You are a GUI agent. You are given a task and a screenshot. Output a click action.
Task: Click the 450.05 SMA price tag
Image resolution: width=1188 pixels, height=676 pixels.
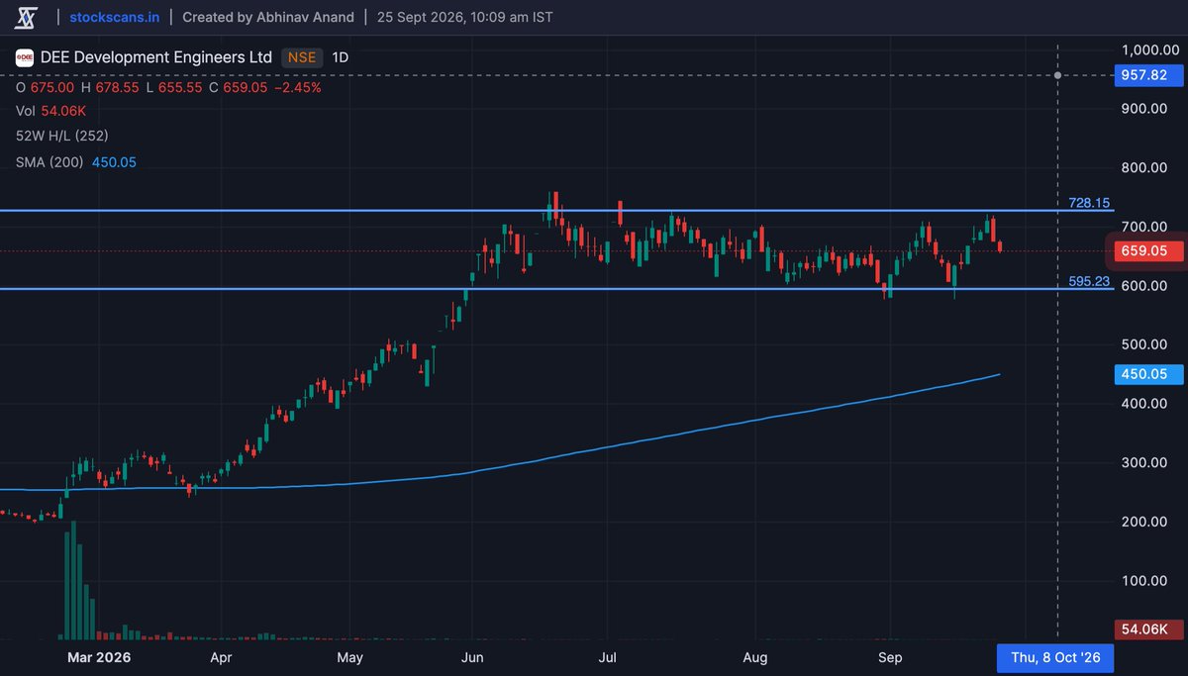tap(1148, 374)
